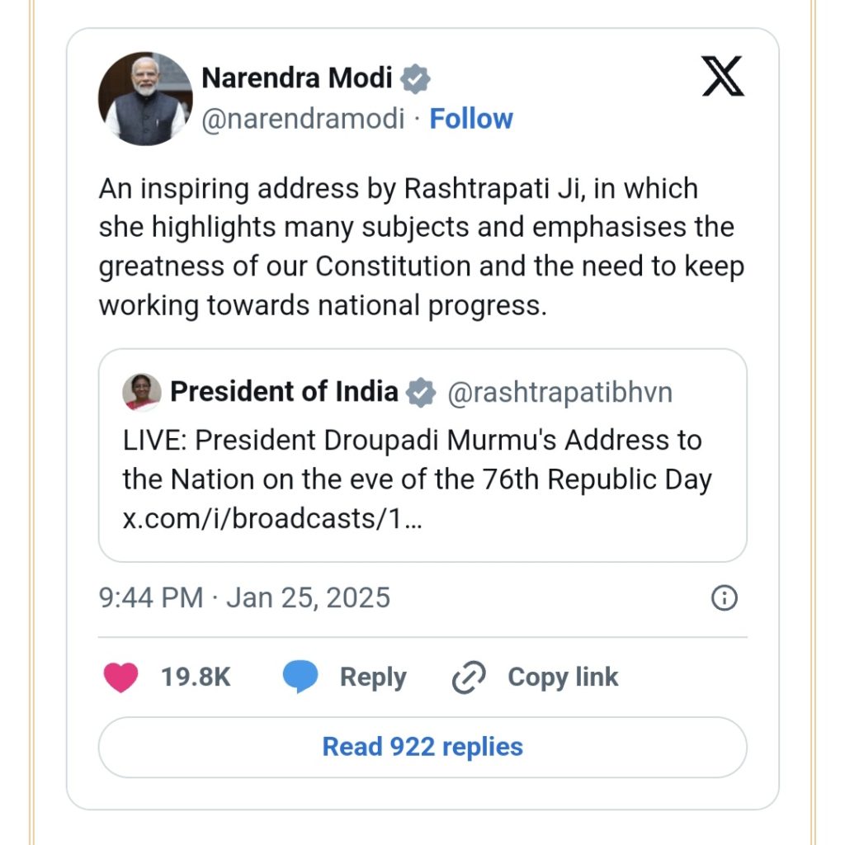Click Narendra Modi's verified badge
The width and height of the screenshot is (845, 845).
415,78
